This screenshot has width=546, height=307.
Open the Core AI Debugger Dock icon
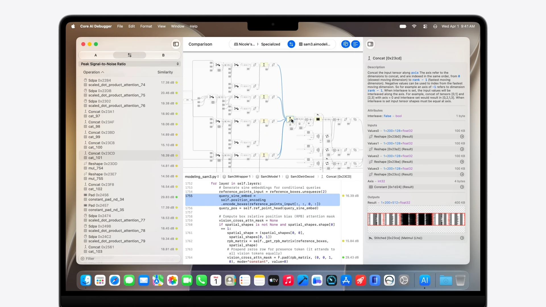pos(425,281)
